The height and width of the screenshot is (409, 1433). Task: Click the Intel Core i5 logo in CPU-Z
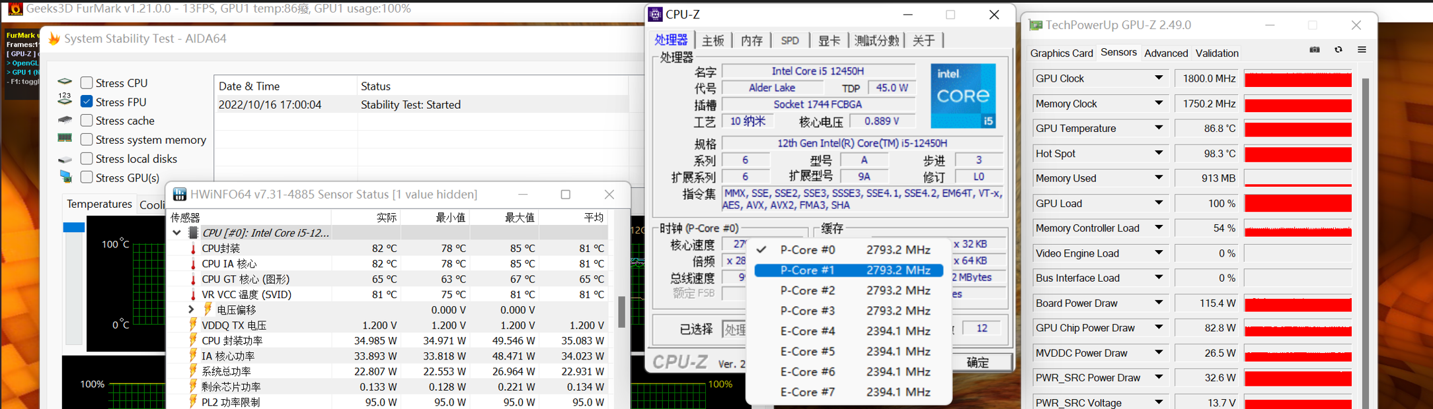(x=962, y=96)
